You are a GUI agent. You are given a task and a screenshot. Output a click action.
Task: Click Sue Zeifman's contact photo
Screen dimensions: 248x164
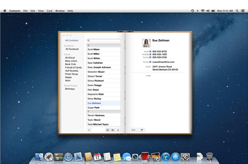(x=146, y=43)
